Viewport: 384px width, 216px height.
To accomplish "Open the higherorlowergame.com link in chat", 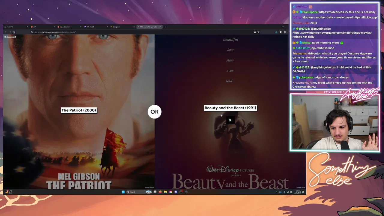I will (x=332, y=33).
